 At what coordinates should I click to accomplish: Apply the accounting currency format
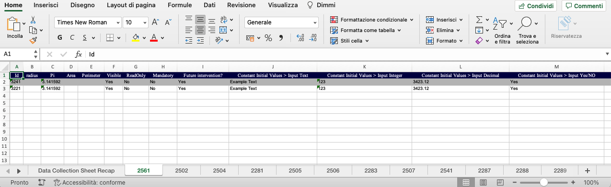tap(250, 38)
